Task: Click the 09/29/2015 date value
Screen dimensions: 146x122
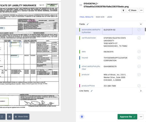Action: [109, 52]
